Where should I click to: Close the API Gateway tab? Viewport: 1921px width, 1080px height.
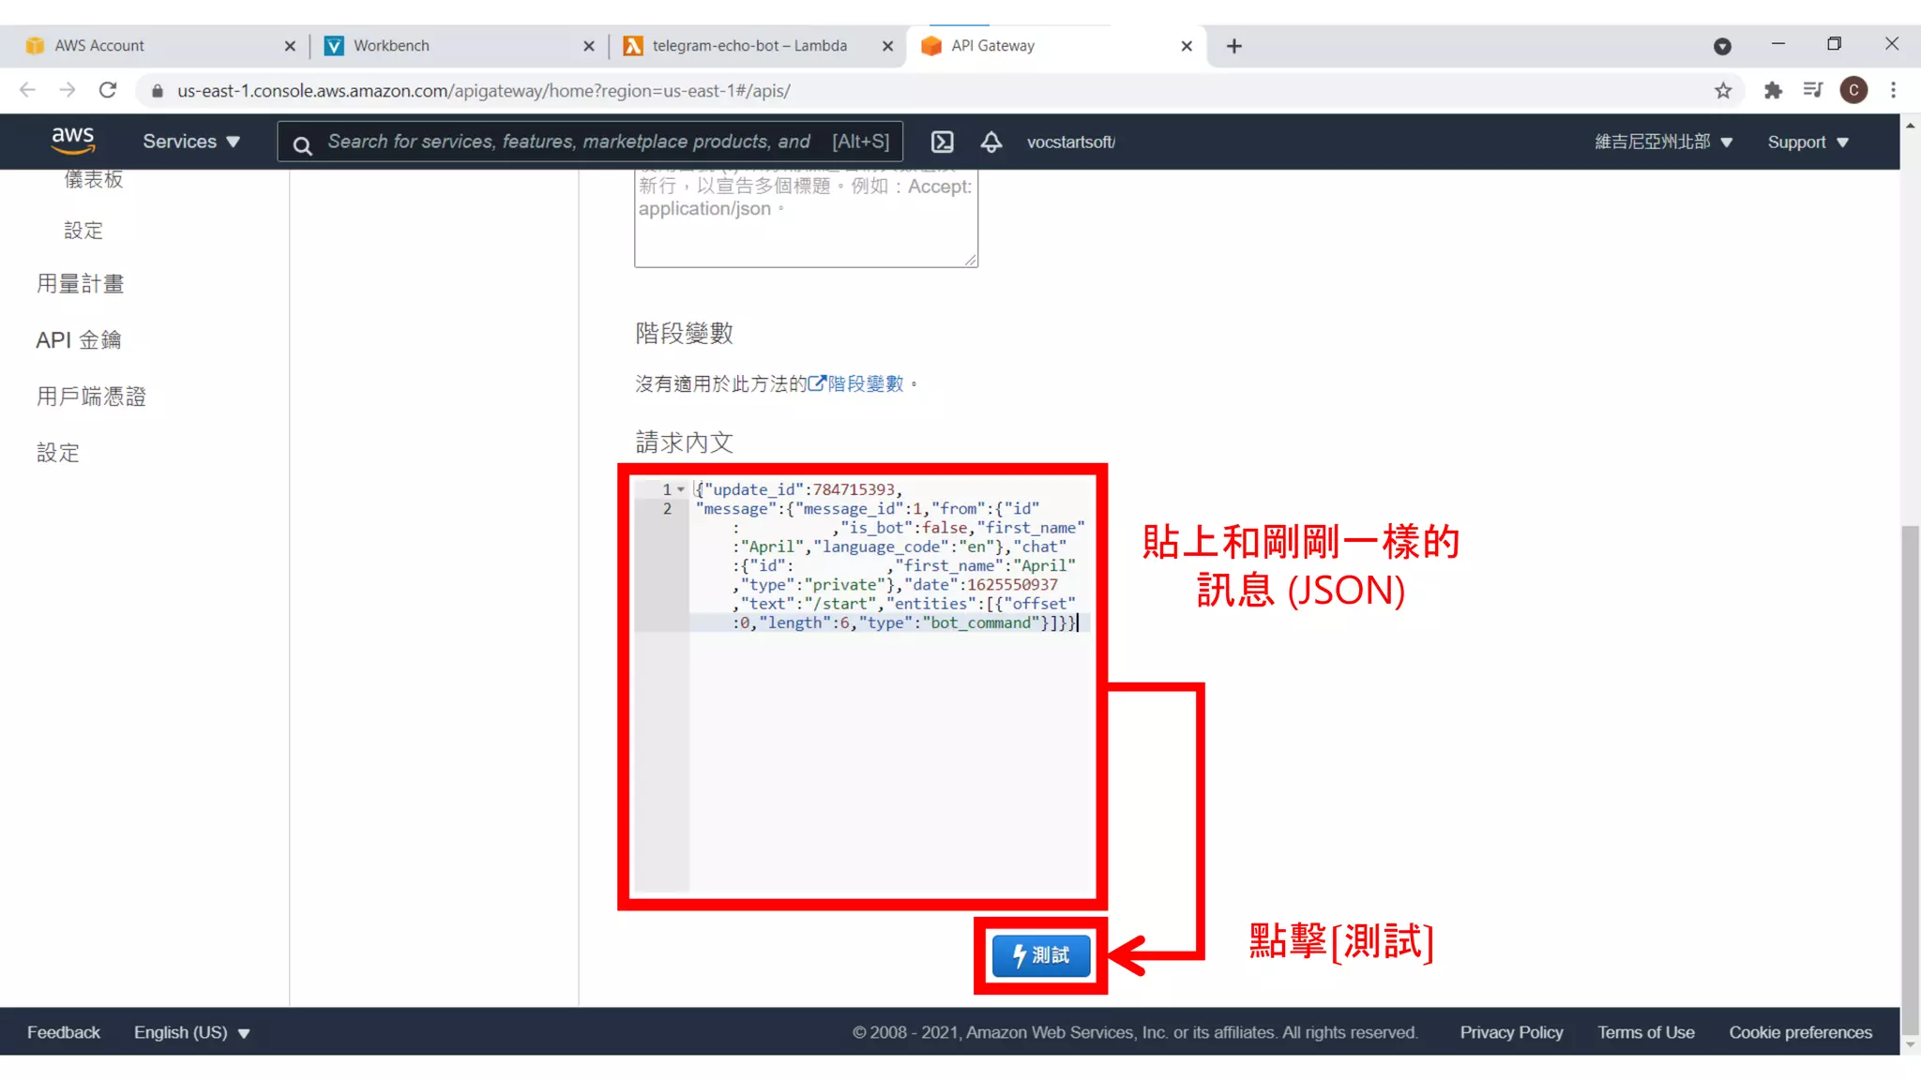(x=1187, y=46)
